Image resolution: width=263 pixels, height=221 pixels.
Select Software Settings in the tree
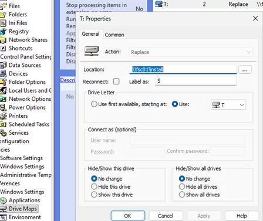click(x=21, y=158)
